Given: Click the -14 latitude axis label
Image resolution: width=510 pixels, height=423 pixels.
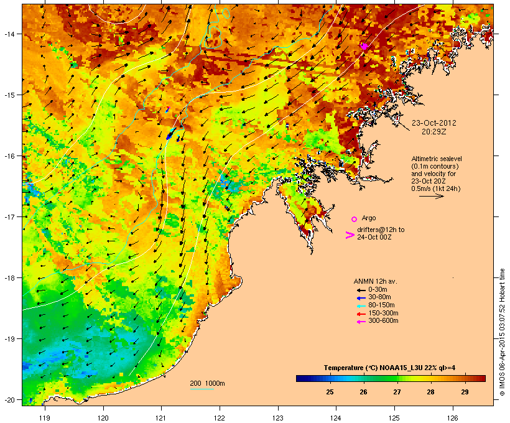Looking at the screenshot, I should [9, 34].
